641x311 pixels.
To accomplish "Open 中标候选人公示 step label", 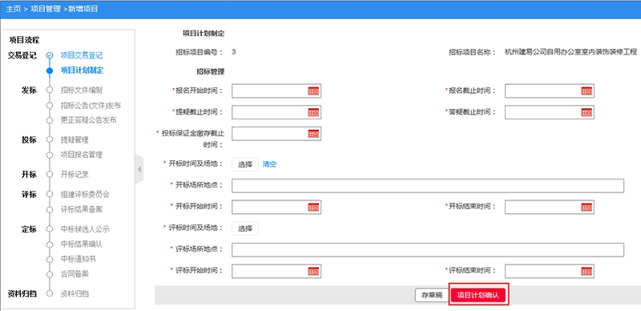I will pyautogui.click(x=85, y=229).
